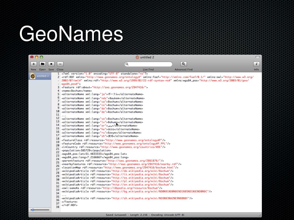Click the Close minus icon in toolbar

coord(60,64)
